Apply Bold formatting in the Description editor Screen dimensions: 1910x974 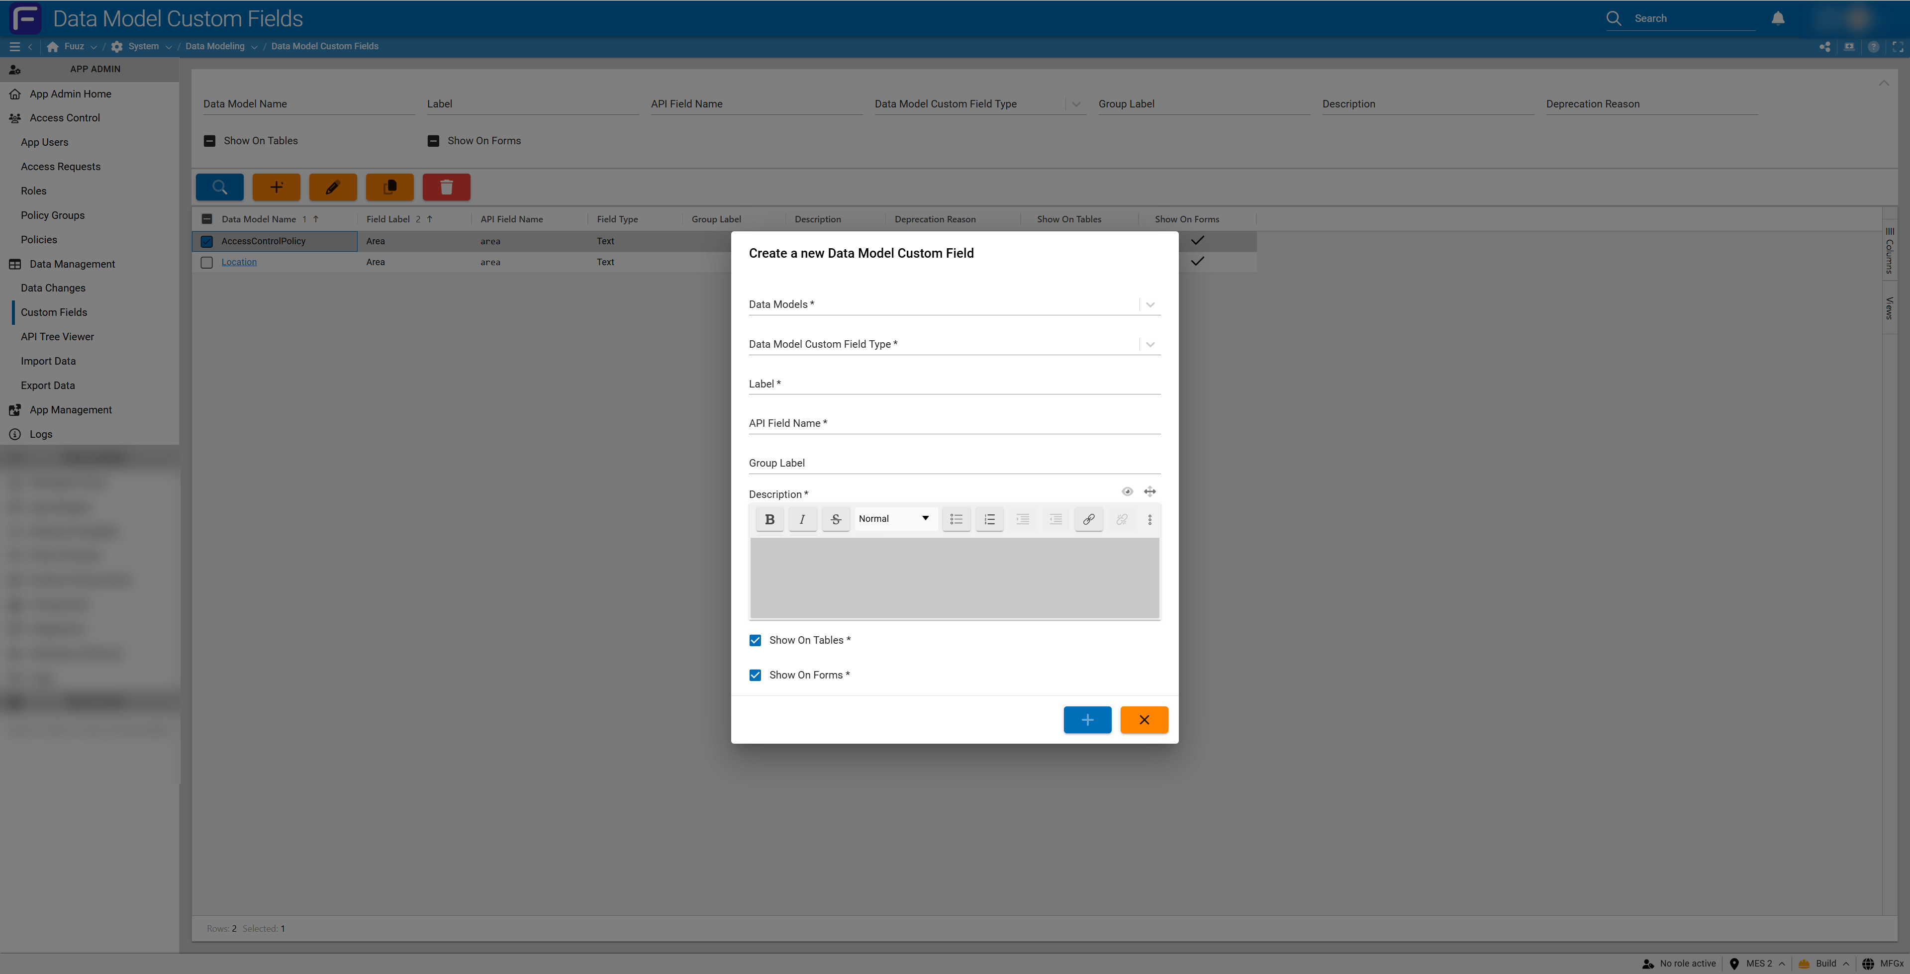point(769,518)
